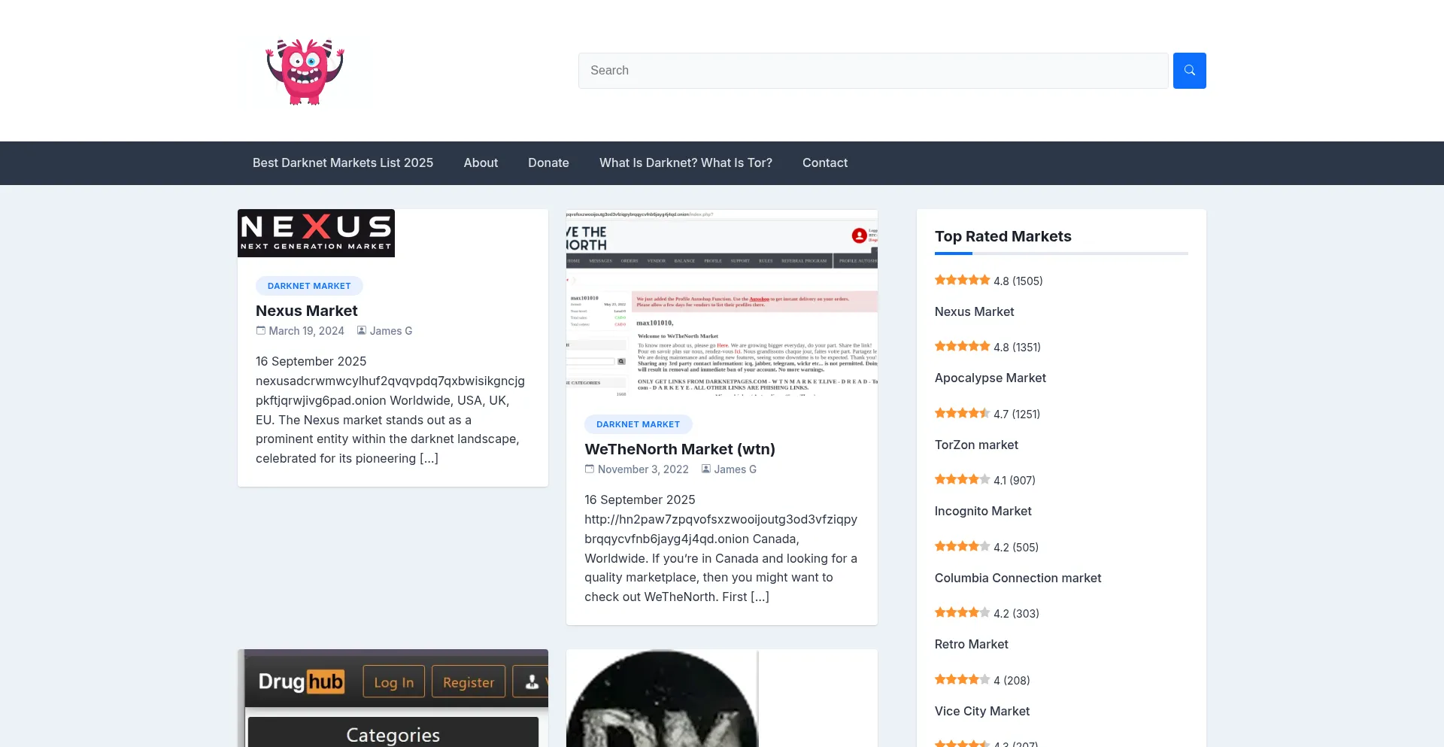Open Retro Market in the sidebar

coord(972,645)
